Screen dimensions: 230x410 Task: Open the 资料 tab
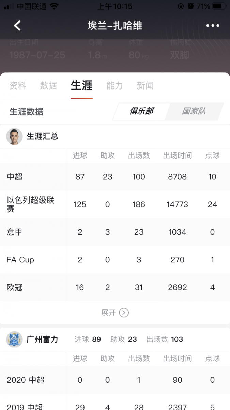[18, 86]
